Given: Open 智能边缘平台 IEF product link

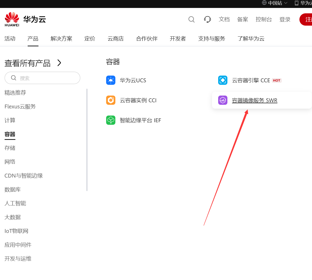Looking at the screenshot, I should (140, 120).
